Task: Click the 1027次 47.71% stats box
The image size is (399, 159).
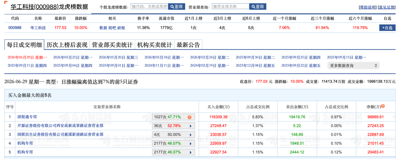Action: pos(173,117)
